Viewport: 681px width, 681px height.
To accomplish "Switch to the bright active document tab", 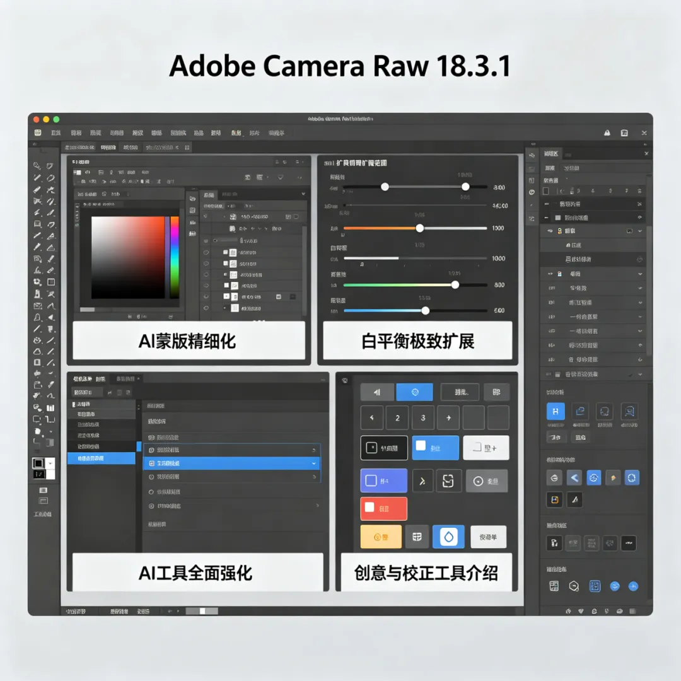I will pyautogui.click(x=108, y=148).
